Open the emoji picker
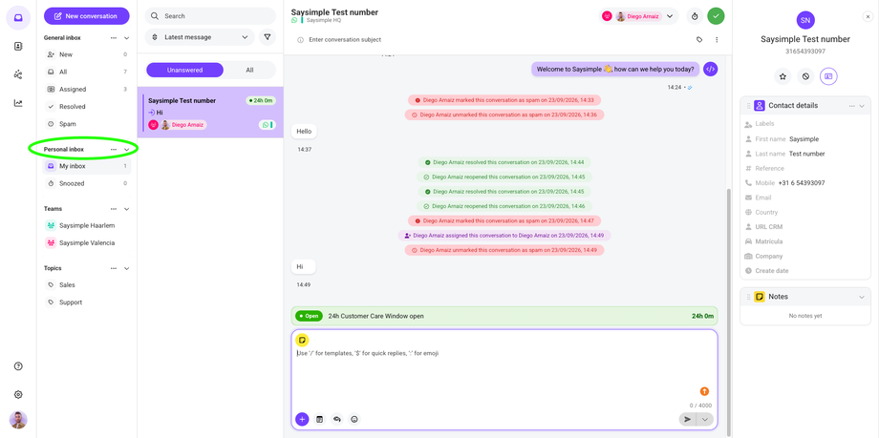Image resolution: width=879 pixels, height=438 pixels. 354,419
